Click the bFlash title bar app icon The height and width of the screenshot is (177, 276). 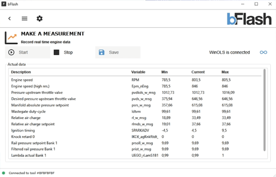click(4, 4)
